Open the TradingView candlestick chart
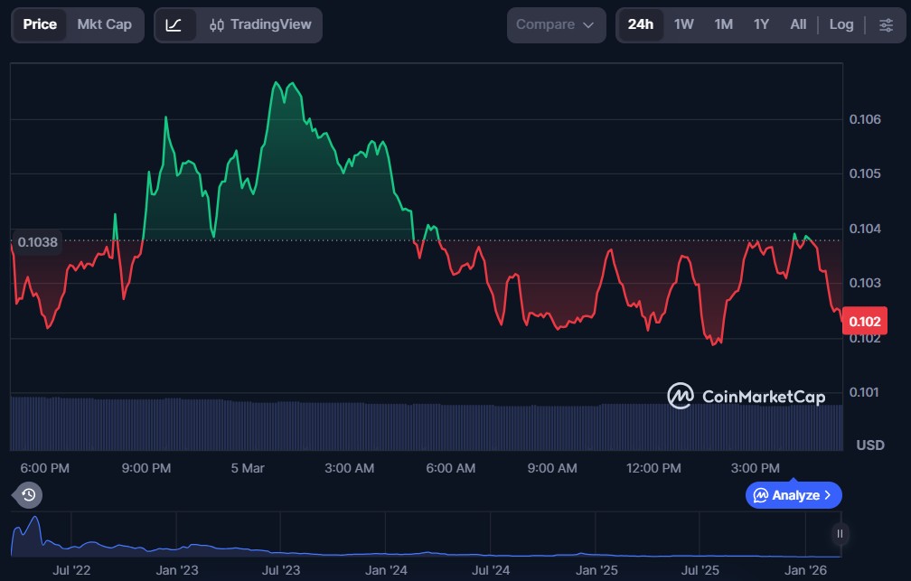Screen dimensions: 911x581 [x=258, y=25]
